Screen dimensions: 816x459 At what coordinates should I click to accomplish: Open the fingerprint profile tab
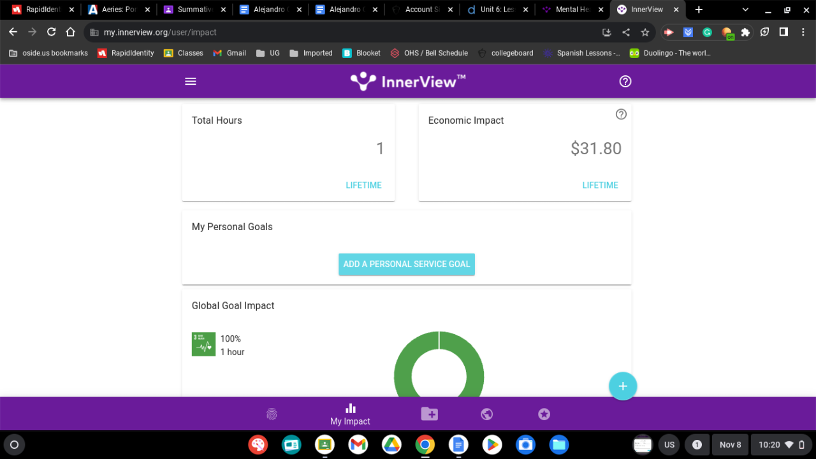click(x=272, y=414)
